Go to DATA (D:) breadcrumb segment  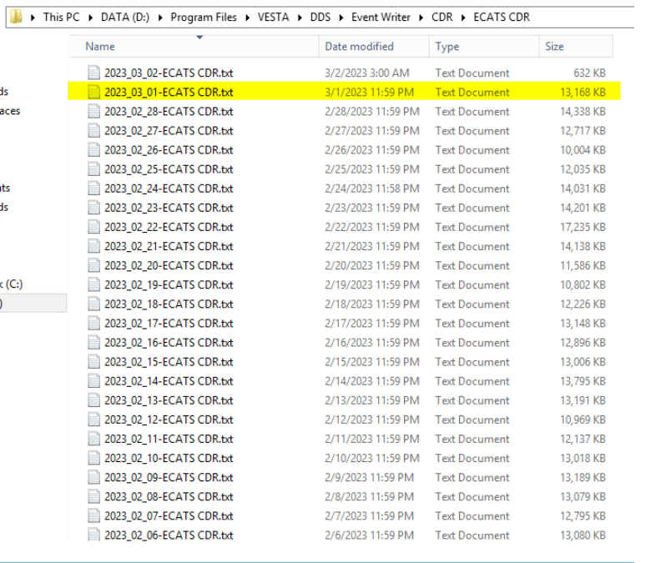click(x=125, y=17)
